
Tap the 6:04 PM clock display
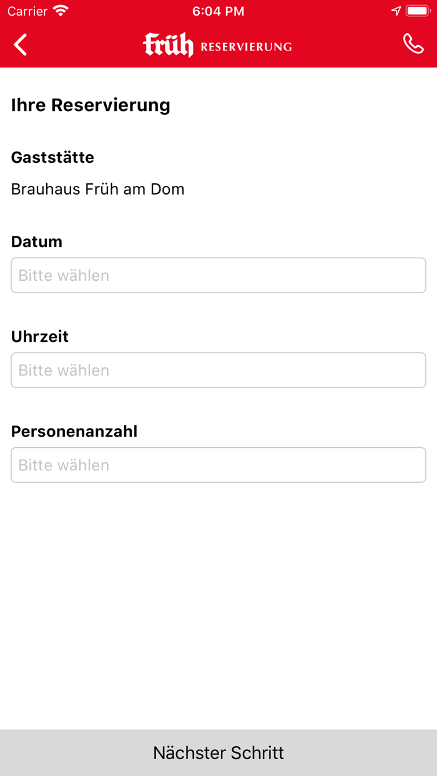[219, 11]
